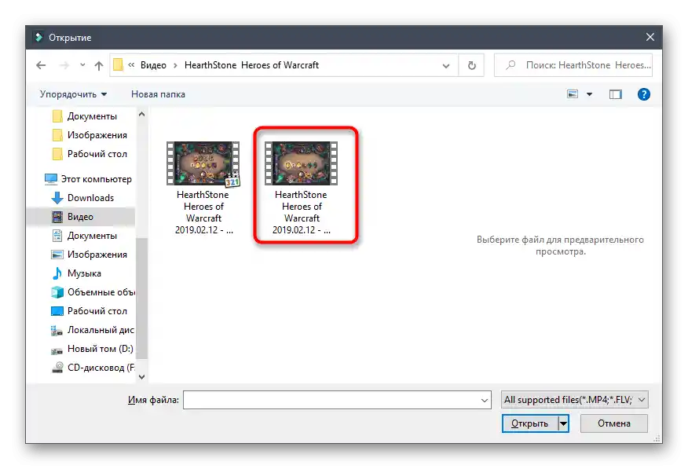Select Этот компьютер in sidebar
Screen dimensions: 688x469
coord(88,179)
